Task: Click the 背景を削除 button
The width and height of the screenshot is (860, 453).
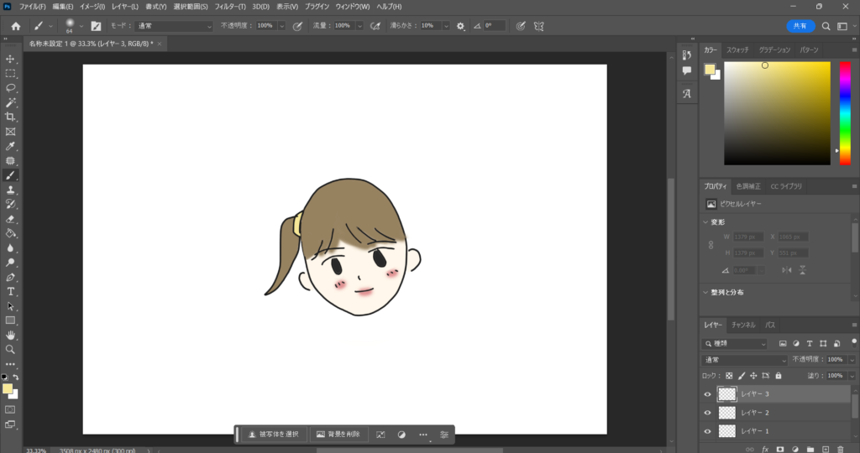Action: [x=338, y=435]
